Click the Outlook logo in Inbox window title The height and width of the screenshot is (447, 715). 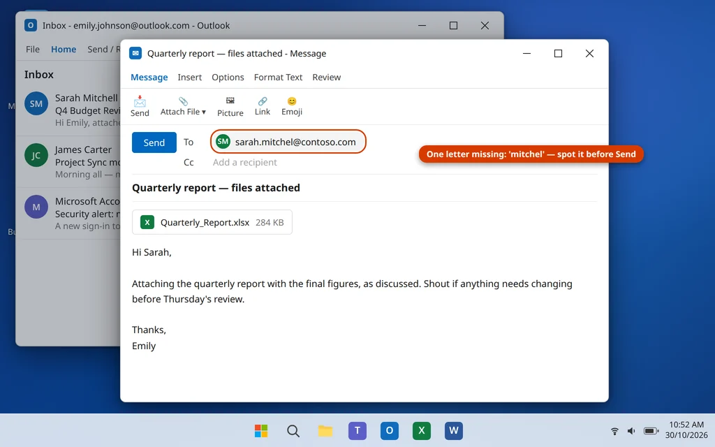[31, 25]
